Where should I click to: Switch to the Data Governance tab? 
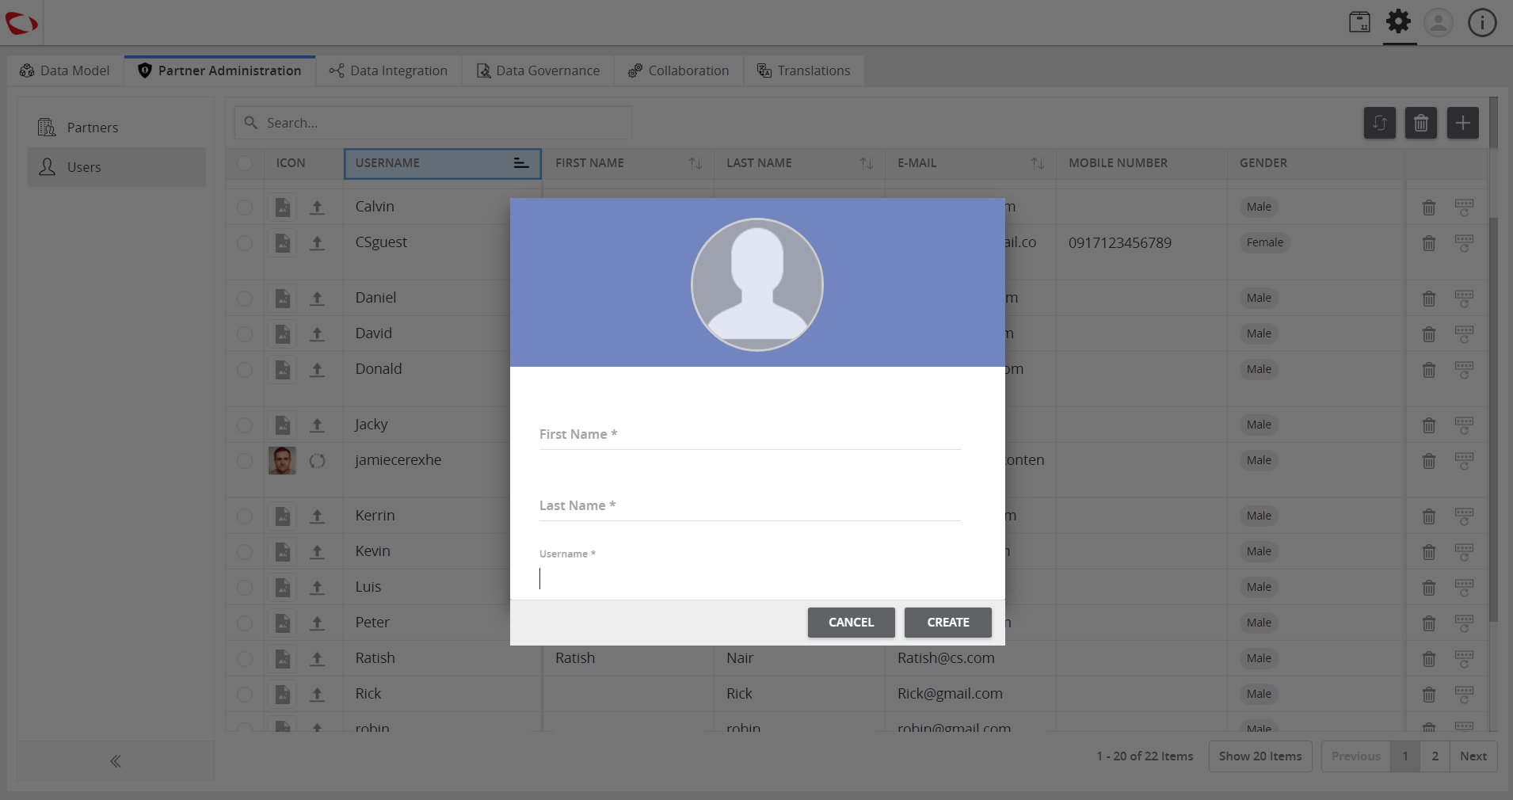point(539,70)
